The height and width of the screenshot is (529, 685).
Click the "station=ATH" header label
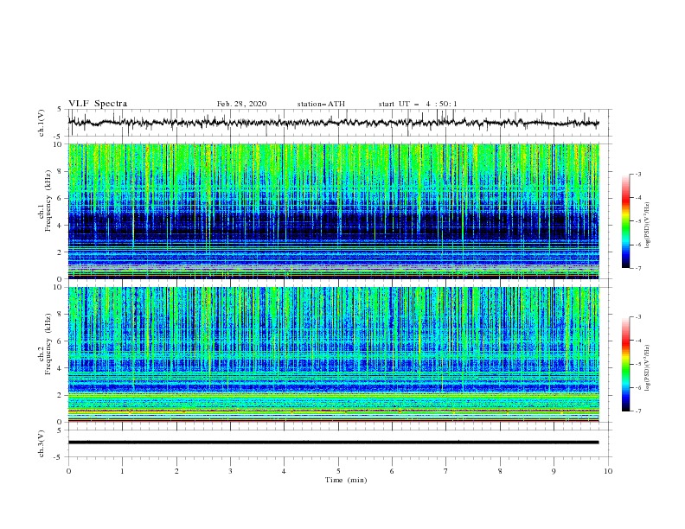[x=321, y=104]
